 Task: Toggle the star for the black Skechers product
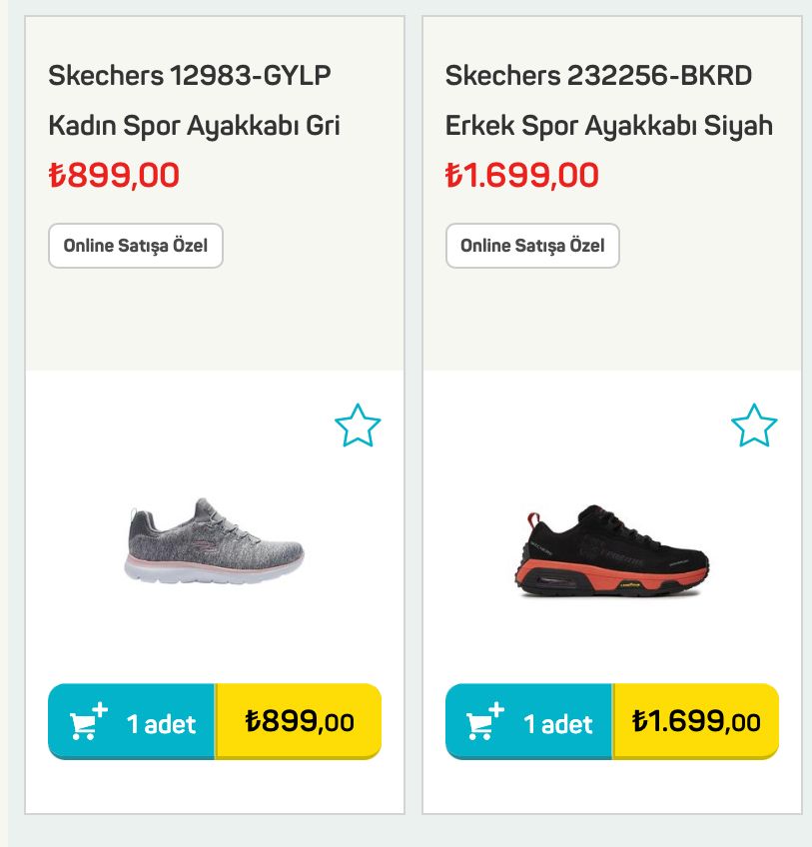click(x=755, y=426)
